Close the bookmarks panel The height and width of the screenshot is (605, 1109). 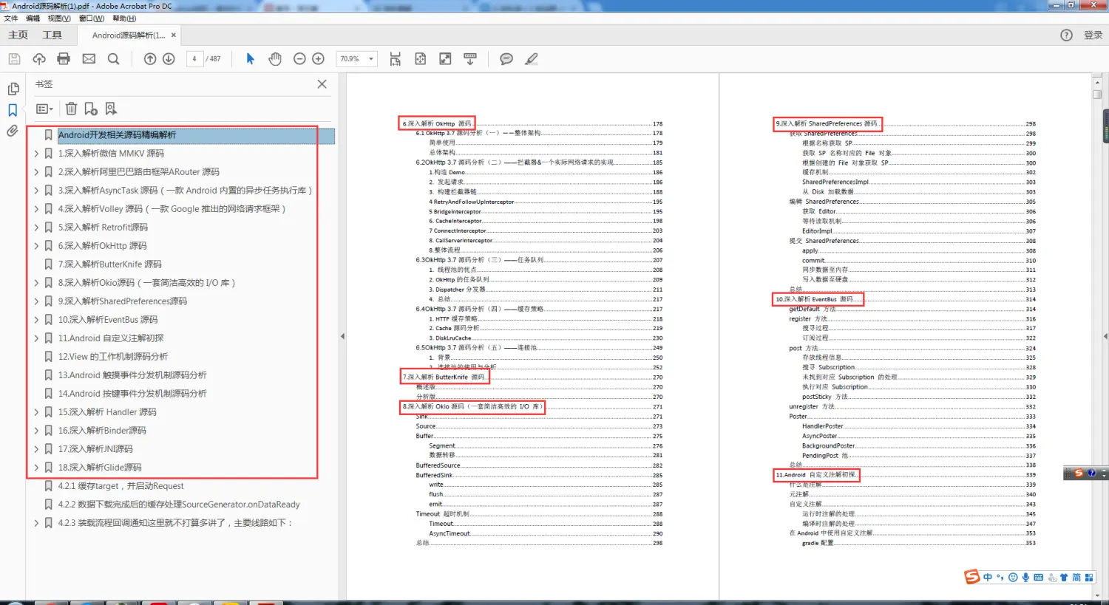(x=322, y=84)
